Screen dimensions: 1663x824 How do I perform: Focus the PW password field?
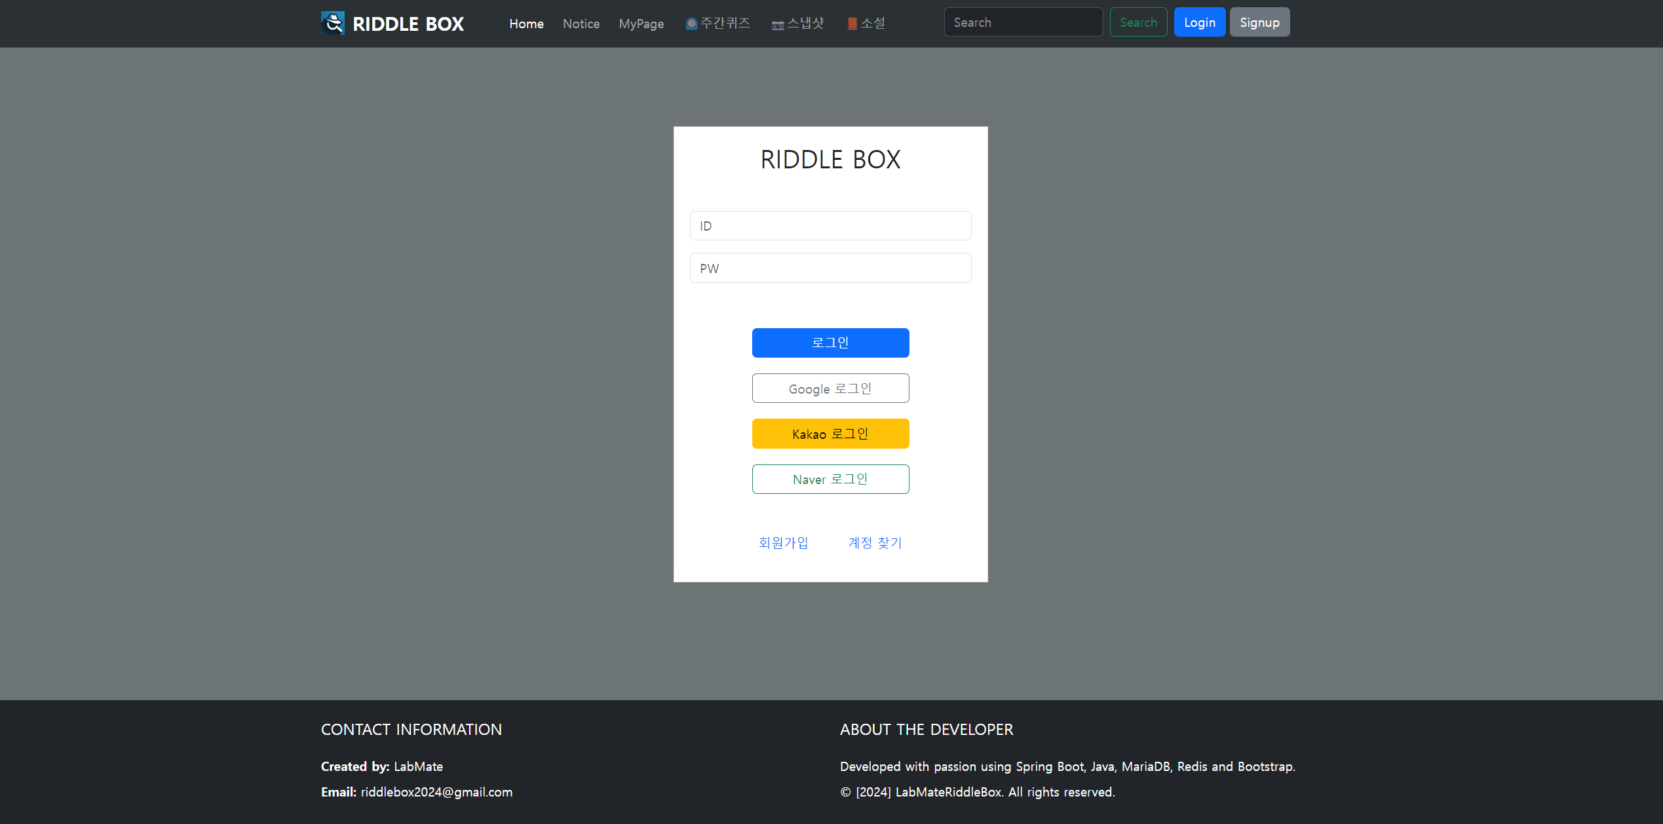tap(830, 268)
